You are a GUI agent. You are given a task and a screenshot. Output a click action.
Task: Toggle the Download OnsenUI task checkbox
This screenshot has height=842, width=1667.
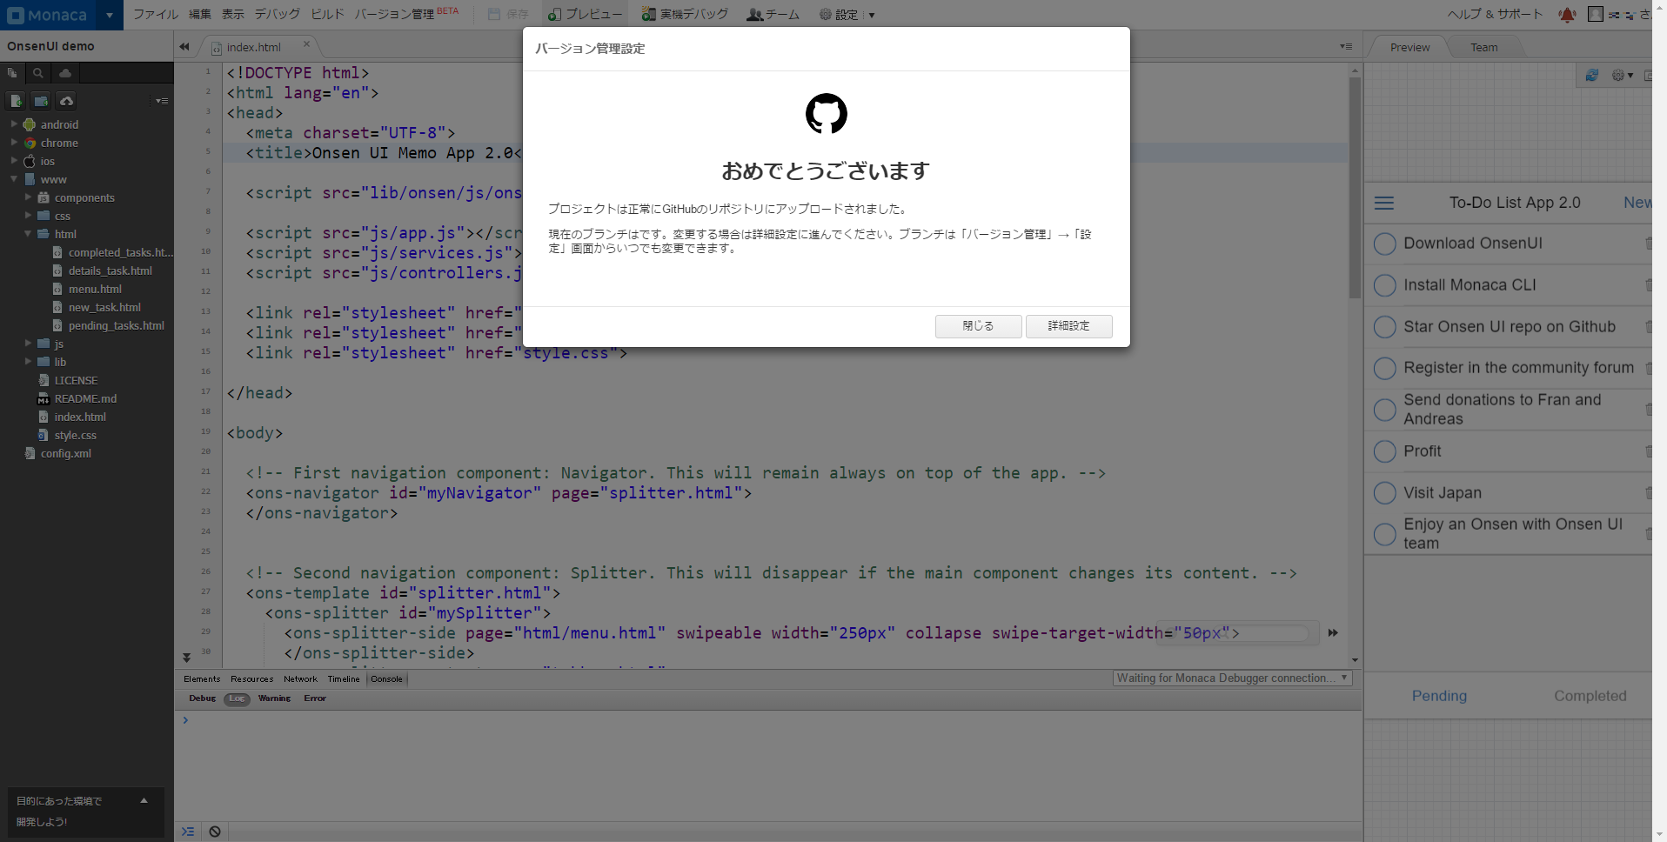[x=1384, y=244]
